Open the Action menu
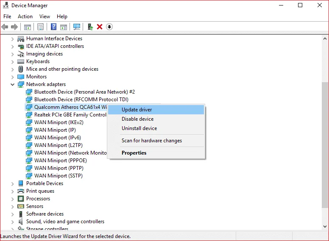The height and width of the screenshot is (241, 329). [x=25, y=17]
